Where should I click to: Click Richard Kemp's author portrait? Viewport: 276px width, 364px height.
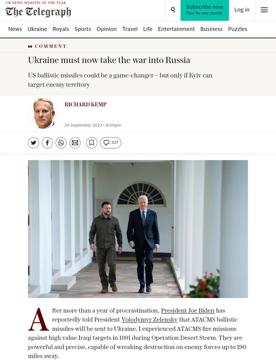[43, 113]
